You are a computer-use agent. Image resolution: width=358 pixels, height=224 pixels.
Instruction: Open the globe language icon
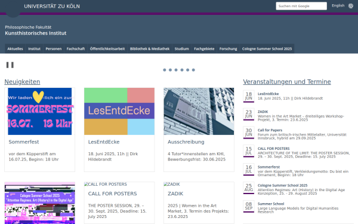click(351, 6)
